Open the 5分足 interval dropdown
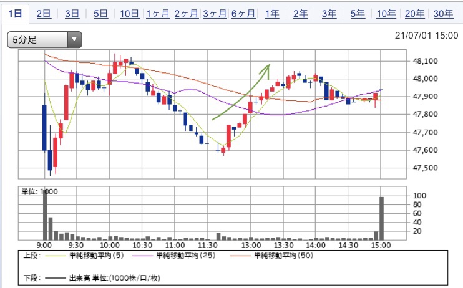 click(44, 39)
